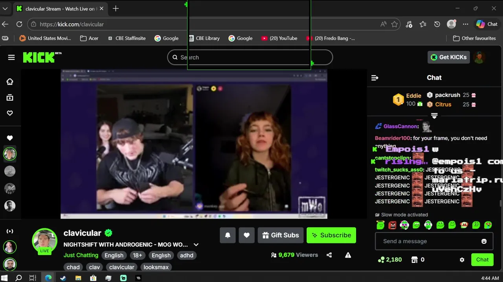Viewport: 503px width, 282px height.
Task: Click chat panel scrollbar
Action: tap(500, 203)
